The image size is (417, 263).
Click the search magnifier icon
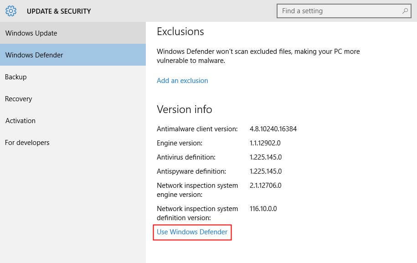pyautogui.click(x=405, y=10)
